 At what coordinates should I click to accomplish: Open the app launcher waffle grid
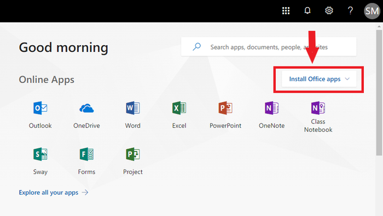[x=286, y=11]
